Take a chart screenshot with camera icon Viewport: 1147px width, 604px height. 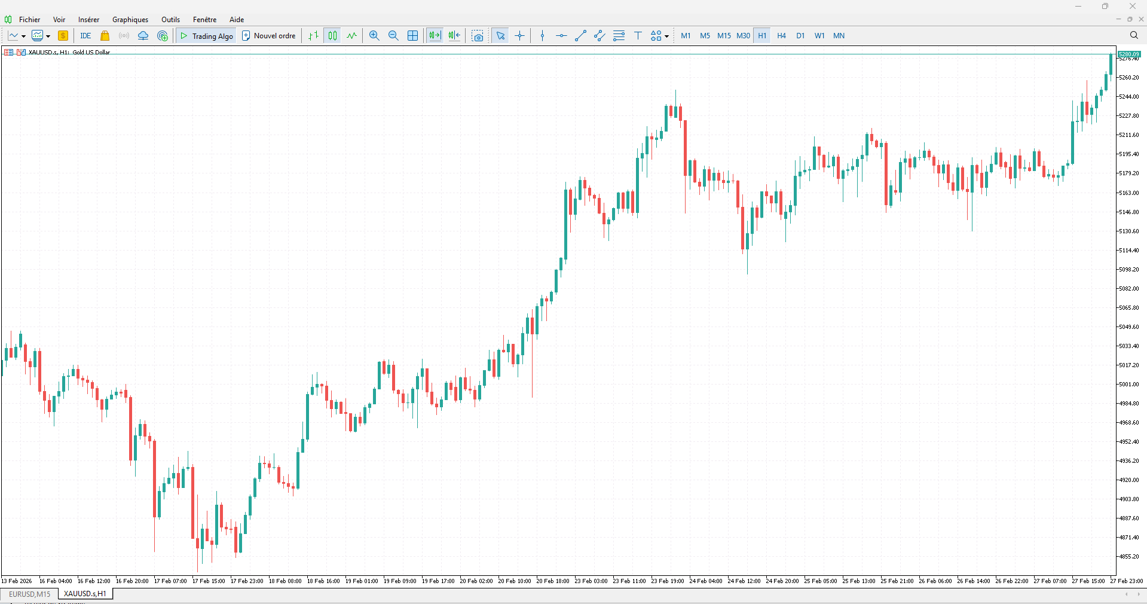[x=478, y=36]
